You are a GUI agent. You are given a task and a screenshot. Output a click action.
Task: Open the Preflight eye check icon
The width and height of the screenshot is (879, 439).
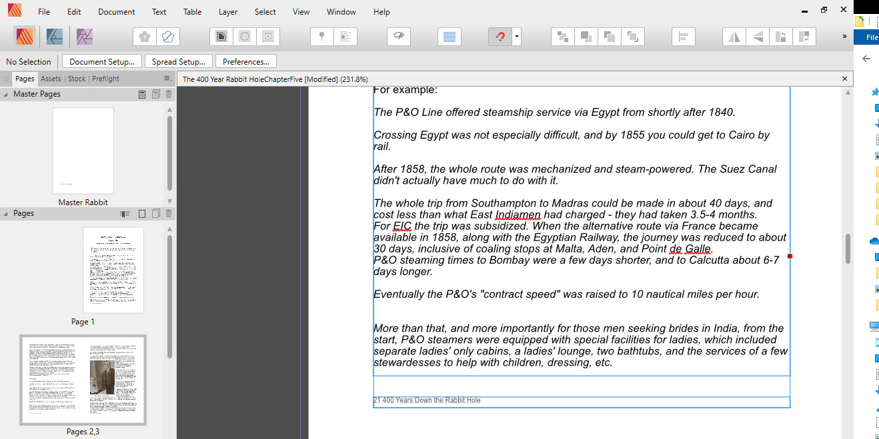[x=399, y=37]
